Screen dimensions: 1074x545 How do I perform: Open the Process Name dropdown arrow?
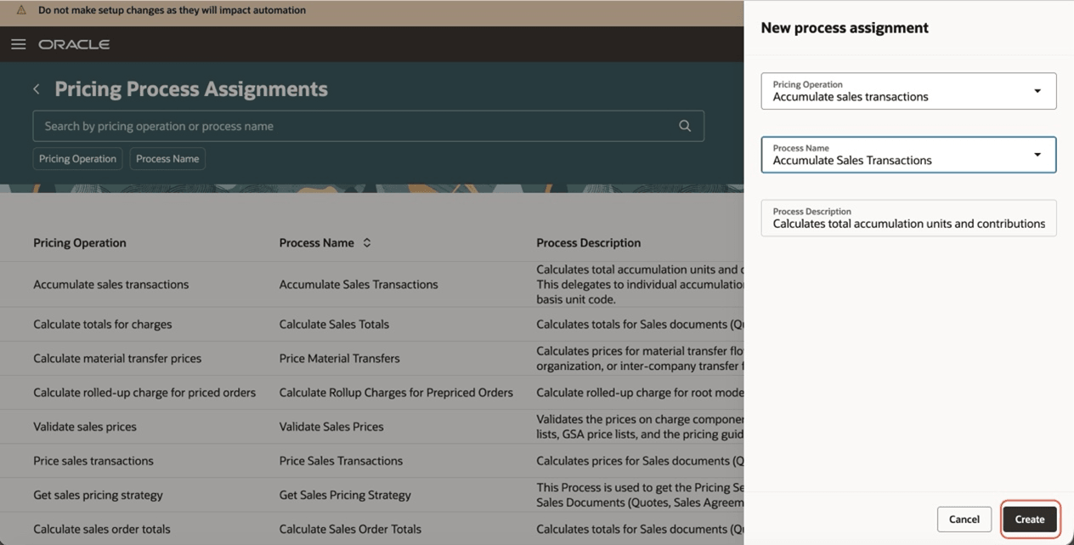coord(1037,155)
